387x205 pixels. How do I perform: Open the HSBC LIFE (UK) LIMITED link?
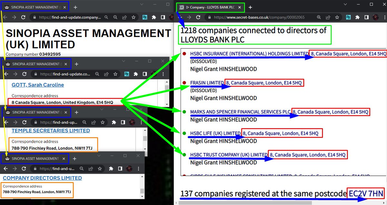(215, 133)
